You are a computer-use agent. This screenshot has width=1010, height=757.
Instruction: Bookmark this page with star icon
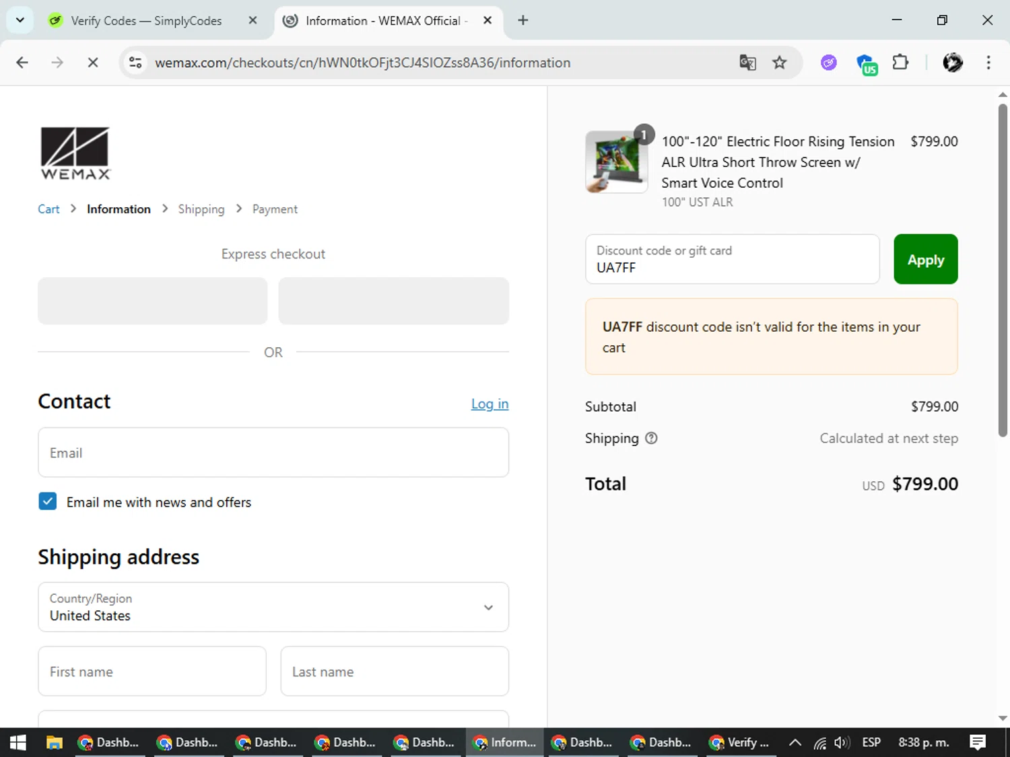(x=779, y=63)
